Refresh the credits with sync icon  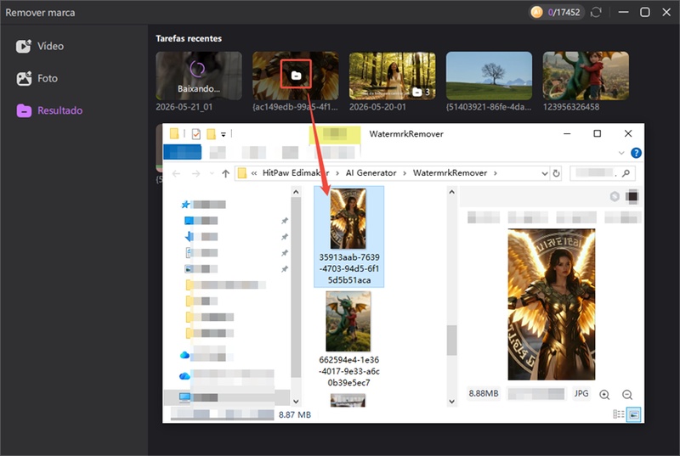596,12
